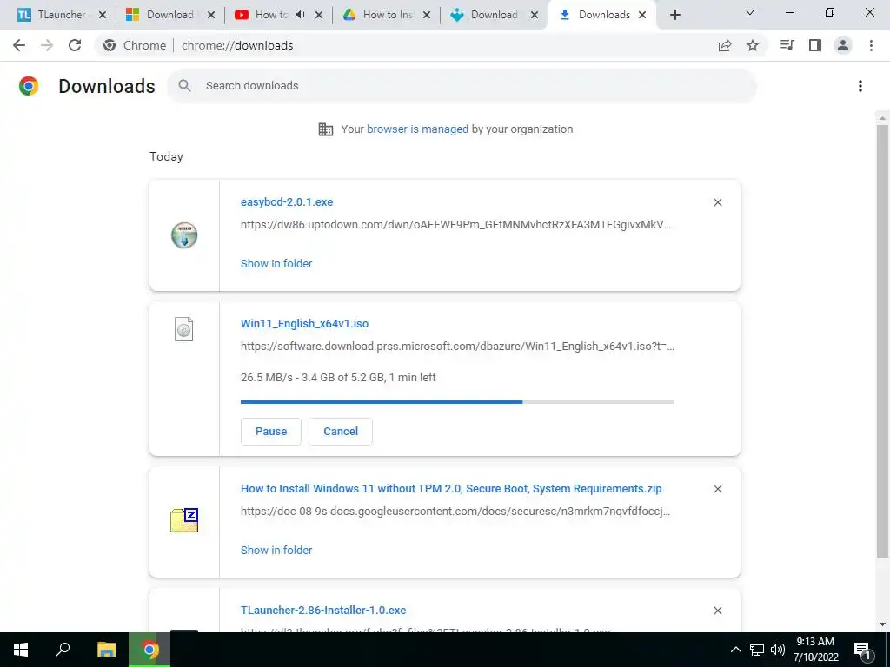Click the googleusercontent source URL
The image size is (890, 667).
[455, 511]
